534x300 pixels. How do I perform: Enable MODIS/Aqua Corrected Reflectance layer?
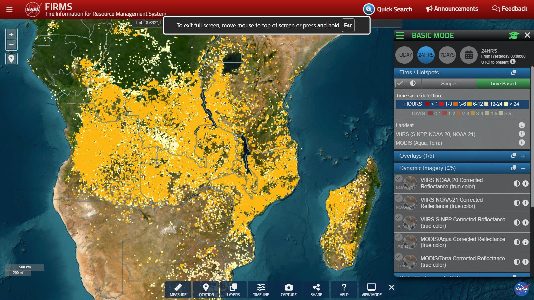(398, 237)
